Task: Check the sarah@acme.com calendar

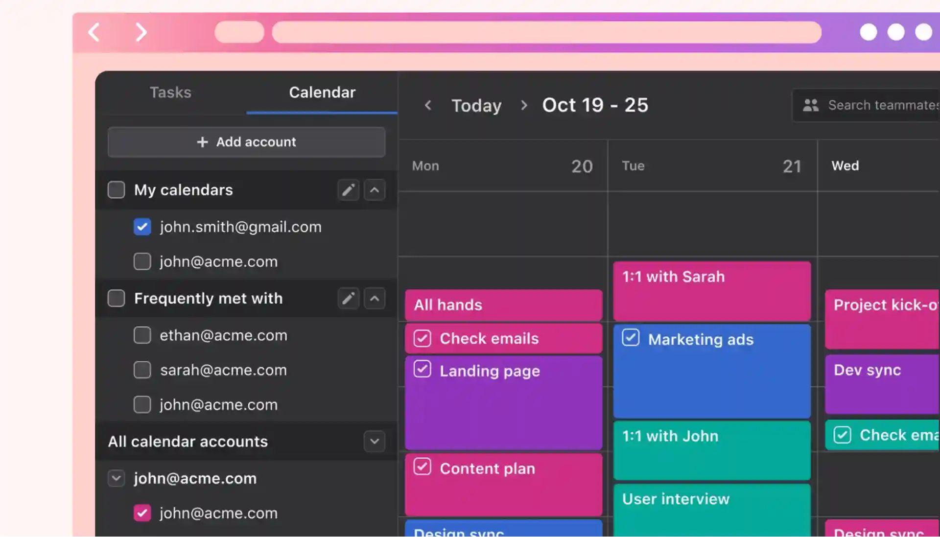Action: coord(142,370)
